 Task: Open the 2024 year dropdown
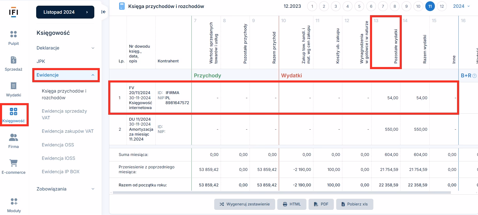pyautogui.click(x=461, y=6)
